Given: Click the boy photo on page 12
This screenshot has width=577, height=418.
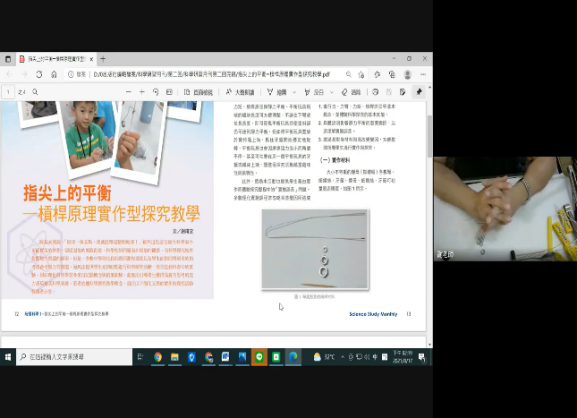Looking at the screenshot, I should click(87, 135).
